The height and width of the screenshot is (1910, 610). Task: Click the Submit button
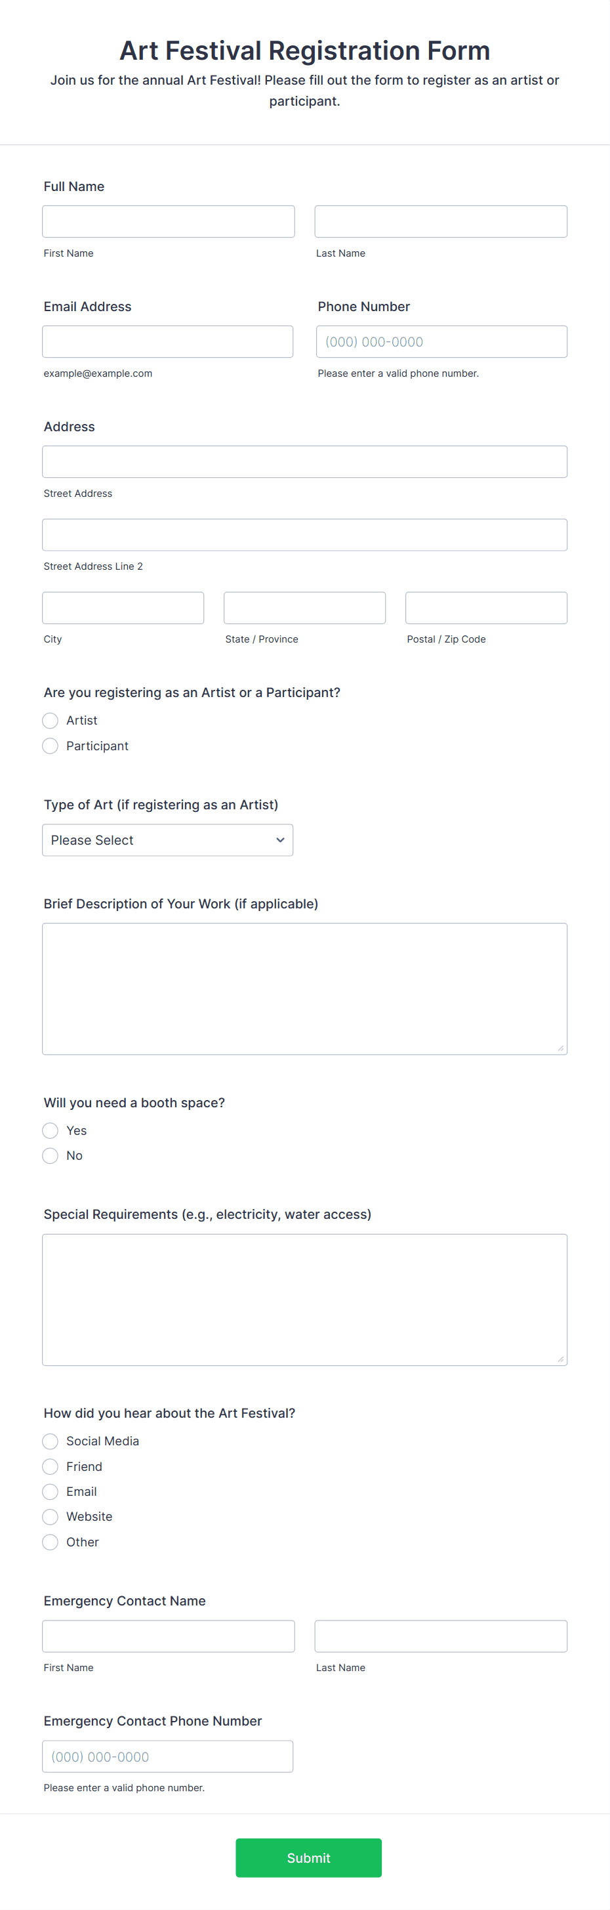(x=308, y=1857)
